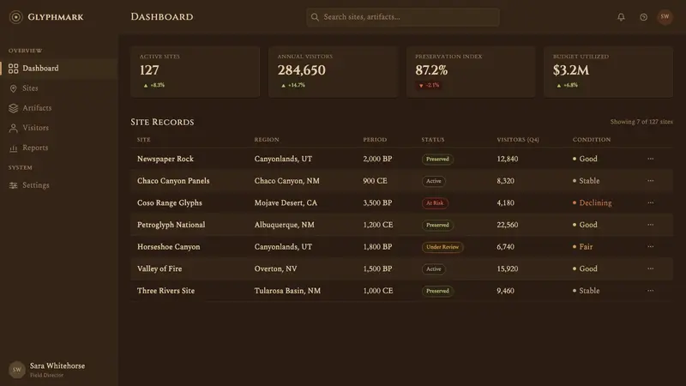Image resolution: width=686 pixels, height=386 pixels.
Task: Click search magnifier icon
Action: (315, 17)
